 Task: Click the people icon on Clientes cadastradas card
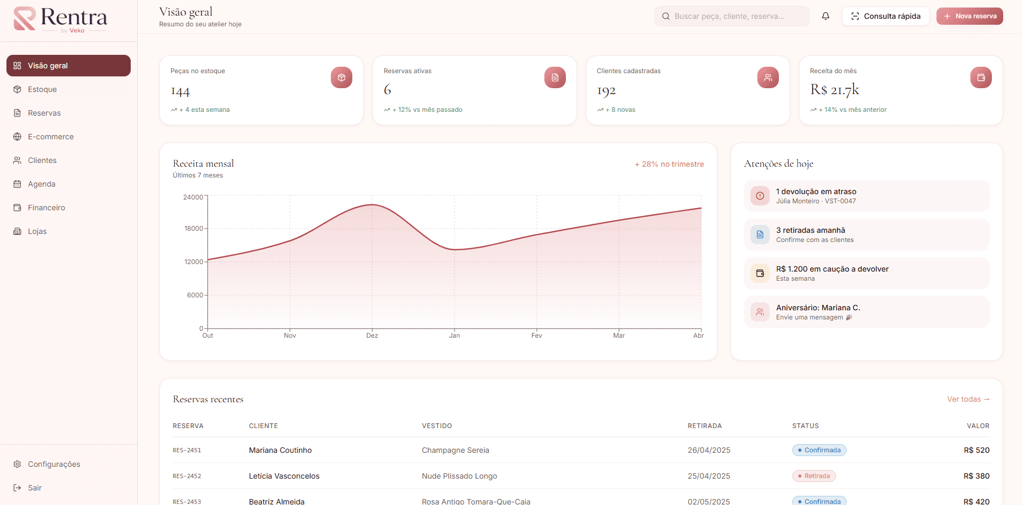[768, 77]
